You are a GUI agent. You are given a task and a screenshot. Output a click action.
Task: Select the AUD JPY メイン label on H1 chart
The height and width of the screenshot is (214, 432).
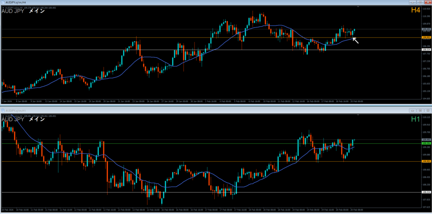[23, 119]
